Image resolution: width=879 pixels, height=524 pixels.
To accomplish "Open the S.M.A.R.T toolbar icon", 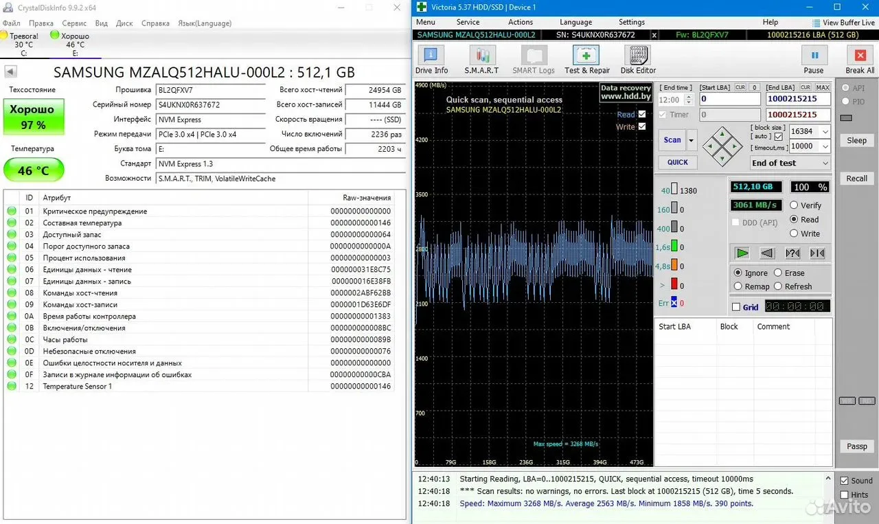I will [x=481, y=56].
